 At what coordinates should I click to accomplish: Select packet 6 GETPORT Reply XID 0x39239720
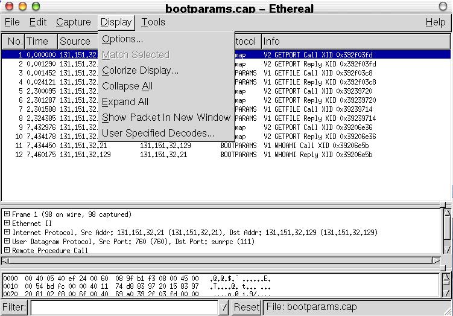226,100
